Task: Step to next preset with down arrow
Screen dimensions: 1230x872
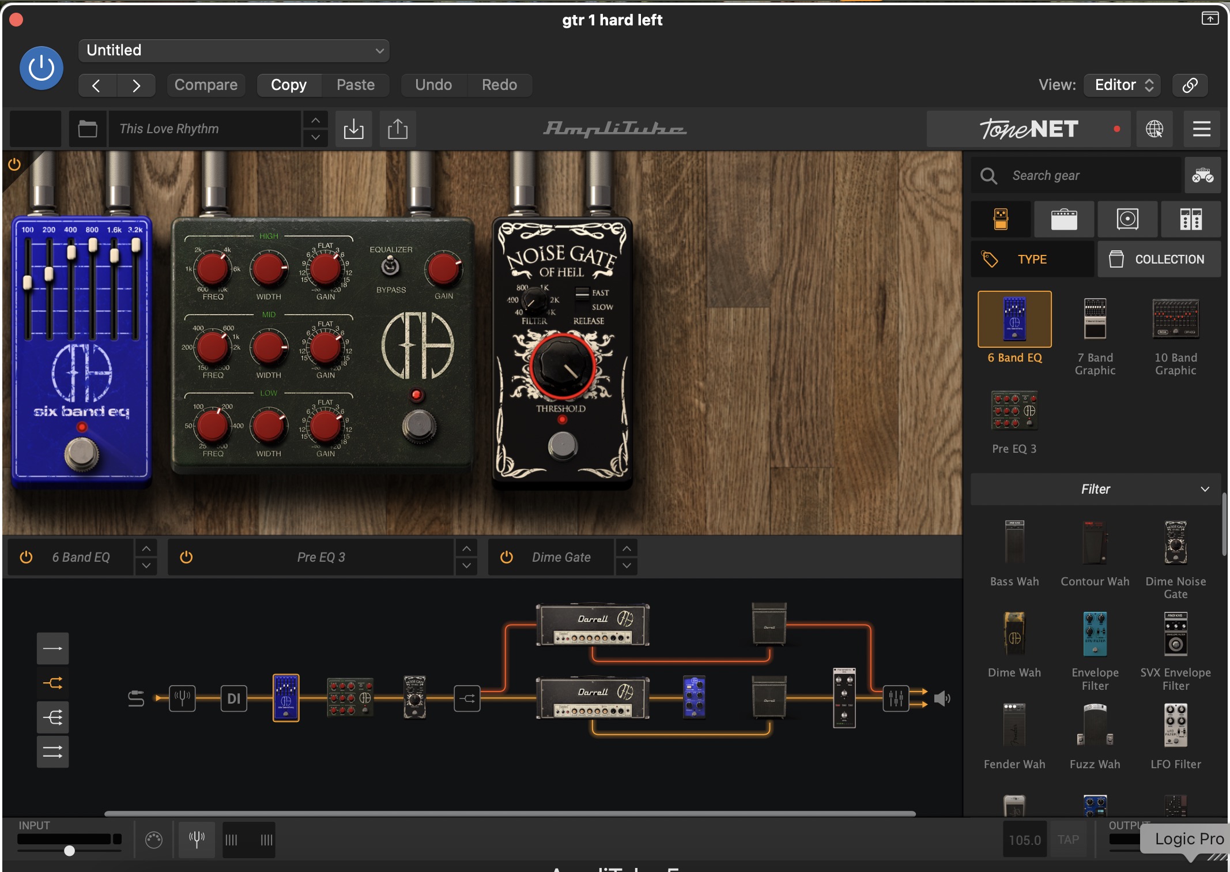Action: (315, 137)
